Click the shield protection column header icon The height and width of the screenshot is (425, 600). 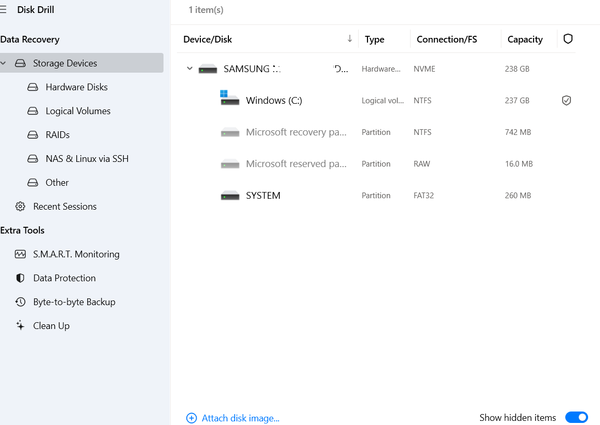point(568,39)
